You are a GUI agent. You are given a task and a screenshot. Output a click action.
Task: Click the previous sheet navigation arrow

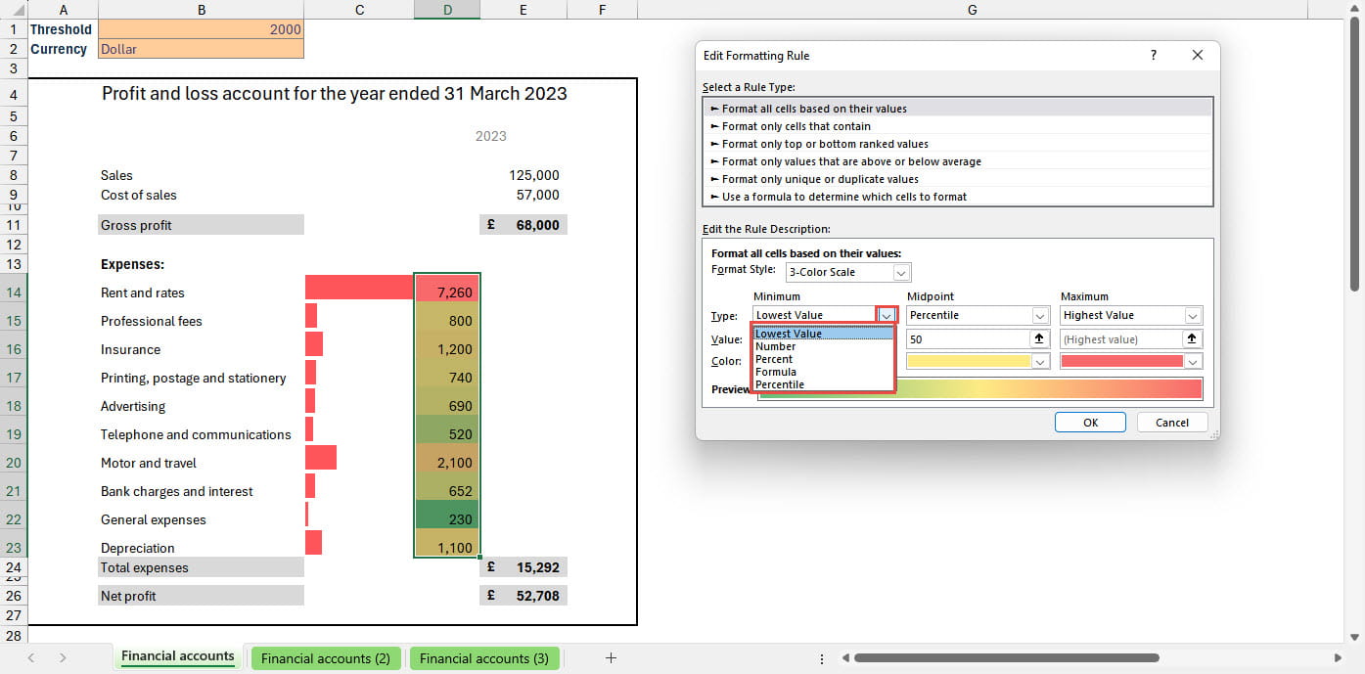pyautogui.click(x=32, y=658)
